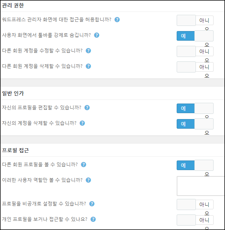The width and height of the screenshot is (225, 230).
Task: Turn off 다른 회원 프로필 보기 toggle
Action: pyautogui.click(x=195, y=165)
